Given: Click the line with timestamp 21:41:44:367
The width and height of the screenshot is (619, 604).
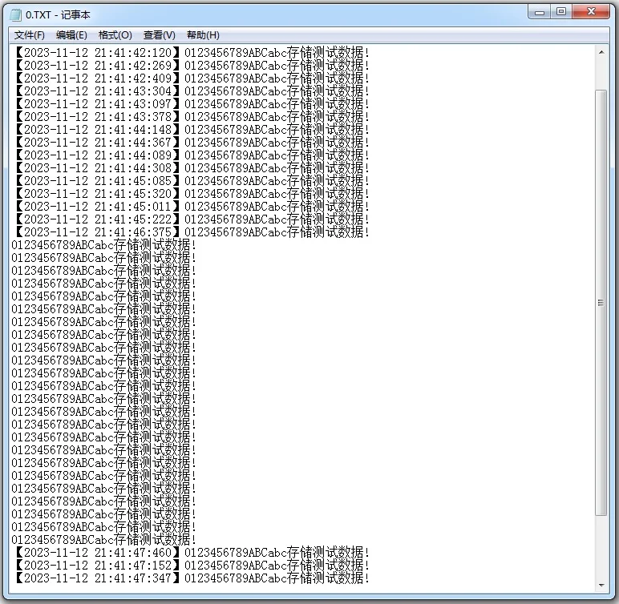Looking at the screenshot, I should click(x=192, y=142).
